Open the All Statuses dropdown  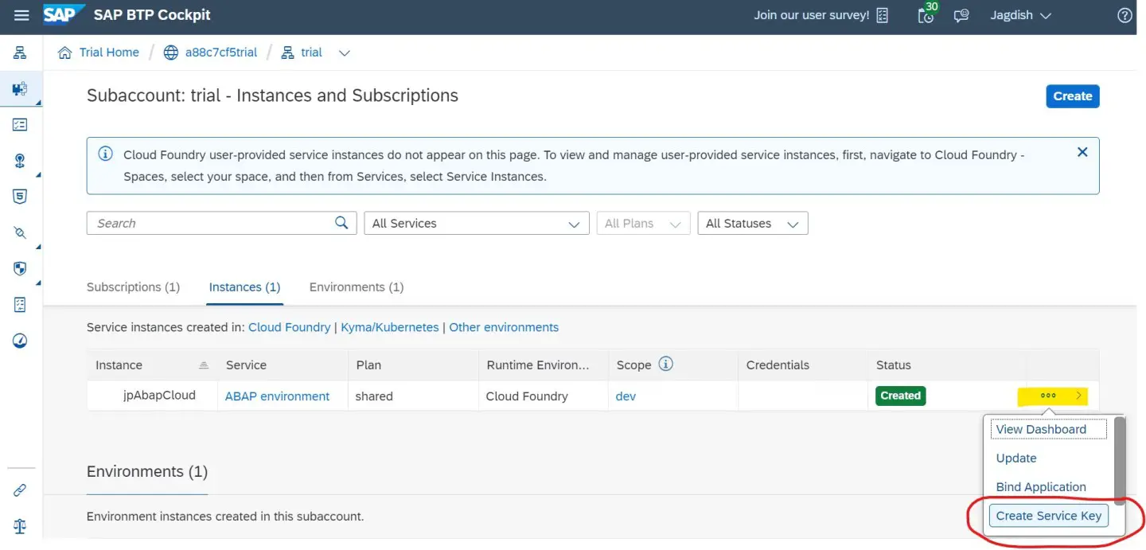point(752,224)
